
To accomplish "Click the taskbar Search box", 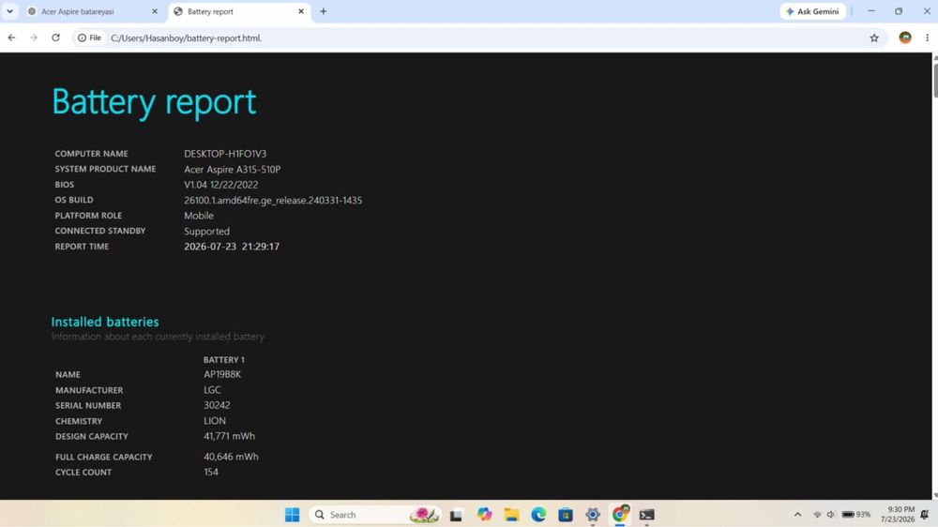I will click(374, 515).
